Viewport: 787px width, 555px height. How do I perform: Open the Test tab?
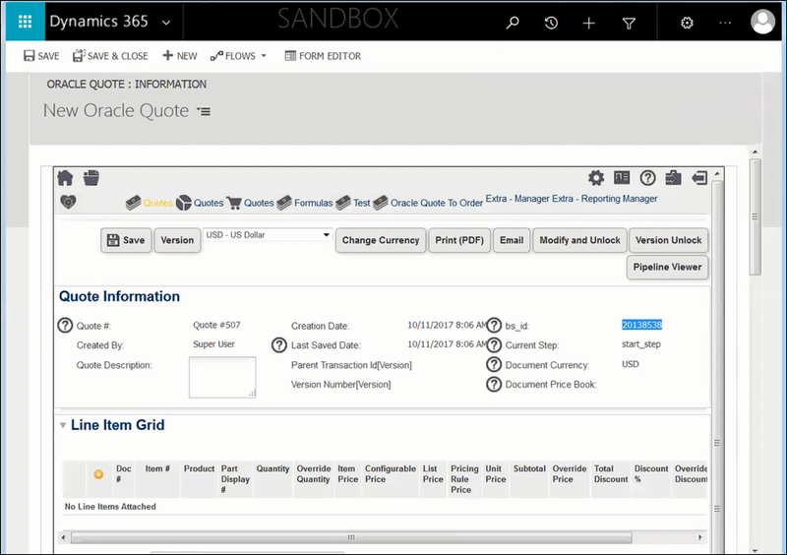(353, 203)
